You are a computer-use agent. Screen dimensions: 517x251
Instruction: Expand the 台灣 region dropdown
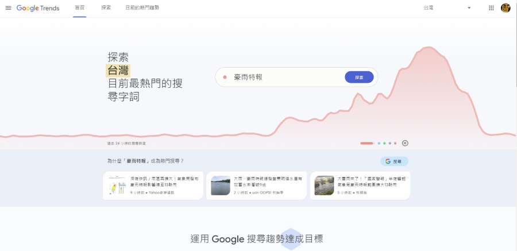[x=447, y=8]
